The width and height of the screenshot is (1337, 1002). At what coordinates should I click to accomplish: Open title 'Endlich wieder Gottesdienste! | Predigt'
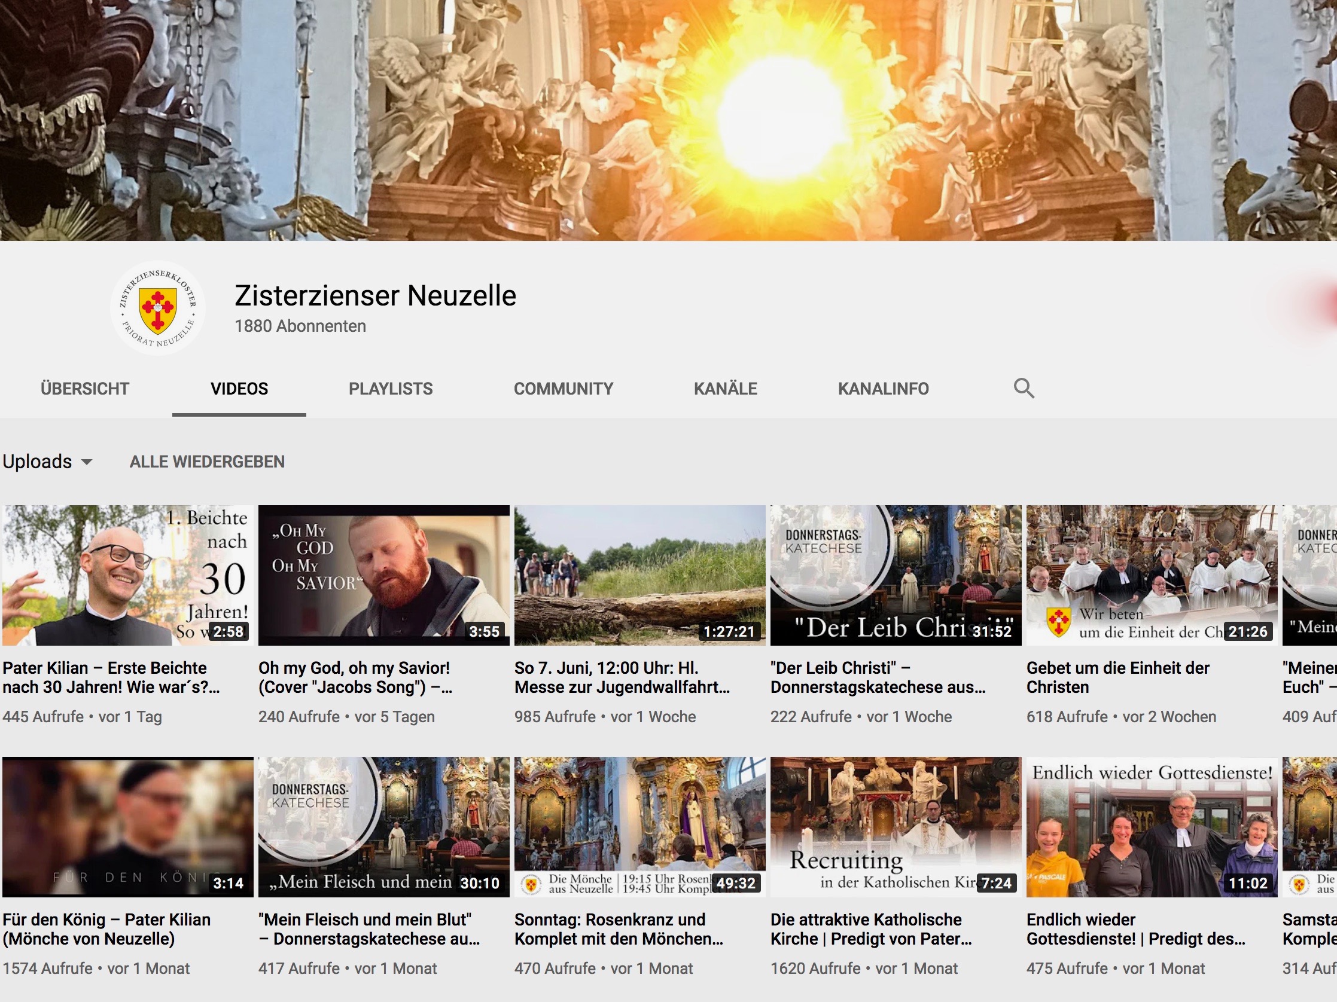[1137, 929]
